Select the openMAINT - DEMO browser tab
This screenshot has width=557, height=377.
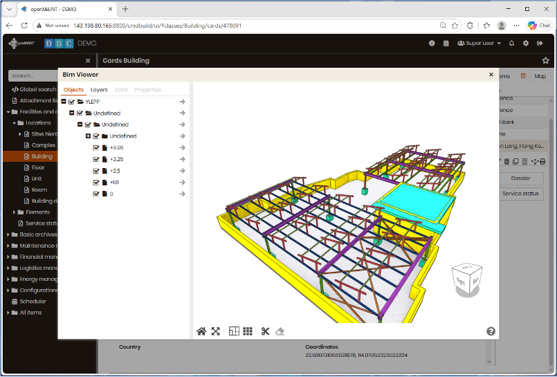point(66,9)
